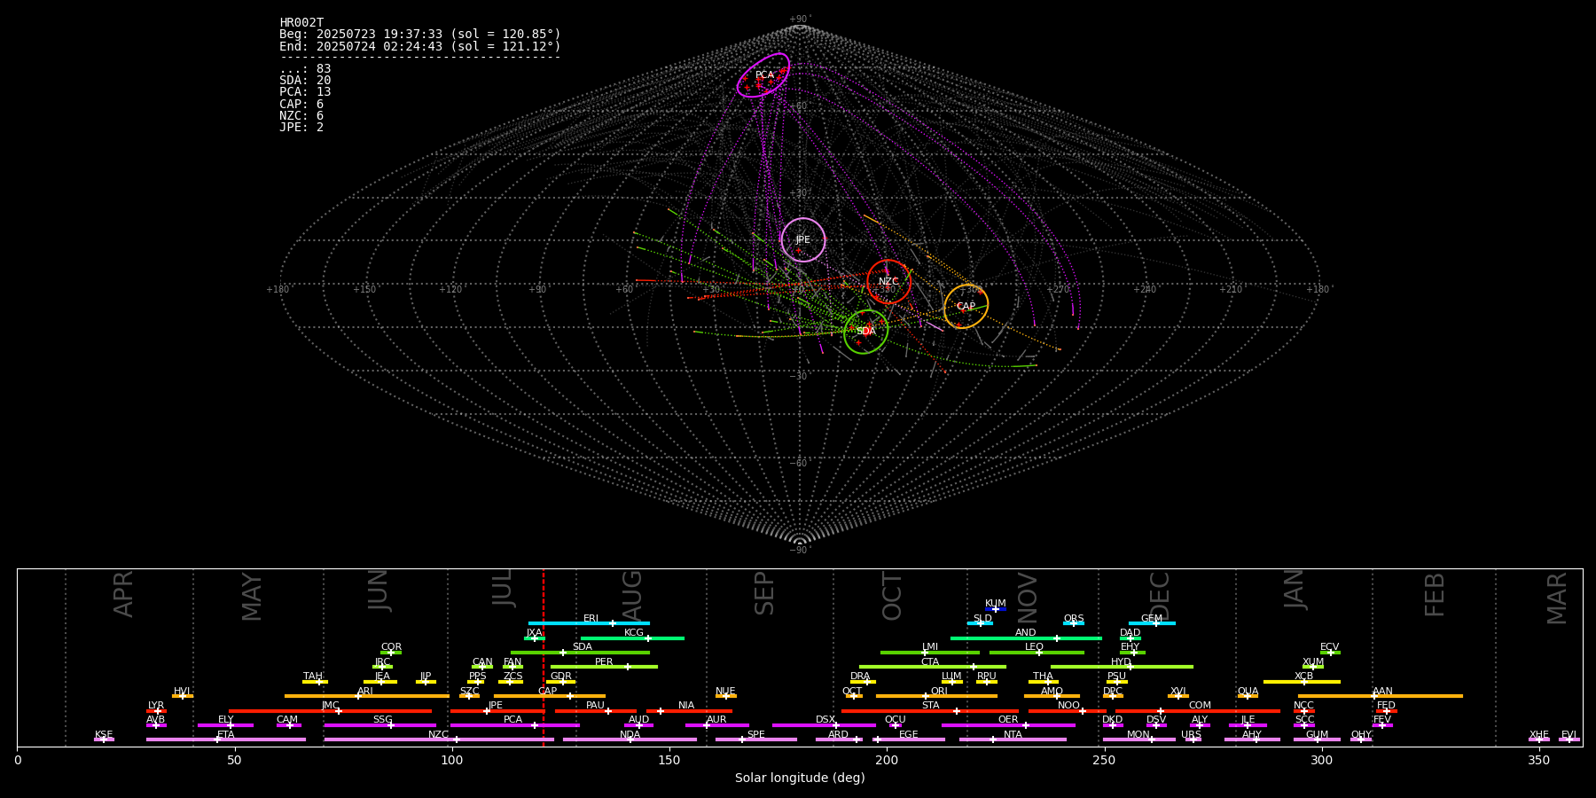
Task: Select the ETA shower label in timeline
Action: point(226,735)
